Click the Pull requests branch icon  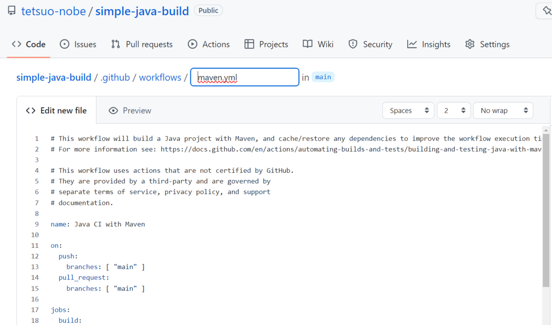point(116,44)
